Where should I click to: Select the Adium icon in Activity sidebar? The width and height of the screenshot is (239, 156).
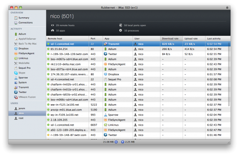click(x=16, y=34)
